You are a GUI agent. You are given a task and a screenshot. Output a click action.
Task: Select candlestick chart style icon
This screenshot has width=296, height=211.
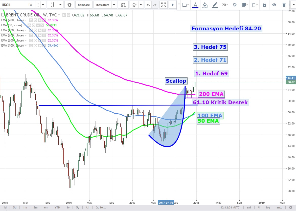click(53, 5)
